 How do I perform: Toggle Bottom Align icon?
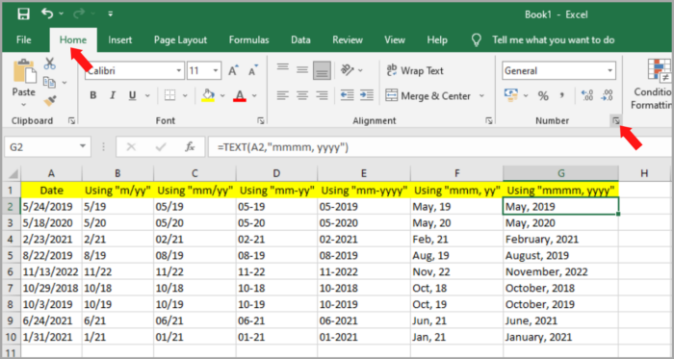(x=322, y=70)
